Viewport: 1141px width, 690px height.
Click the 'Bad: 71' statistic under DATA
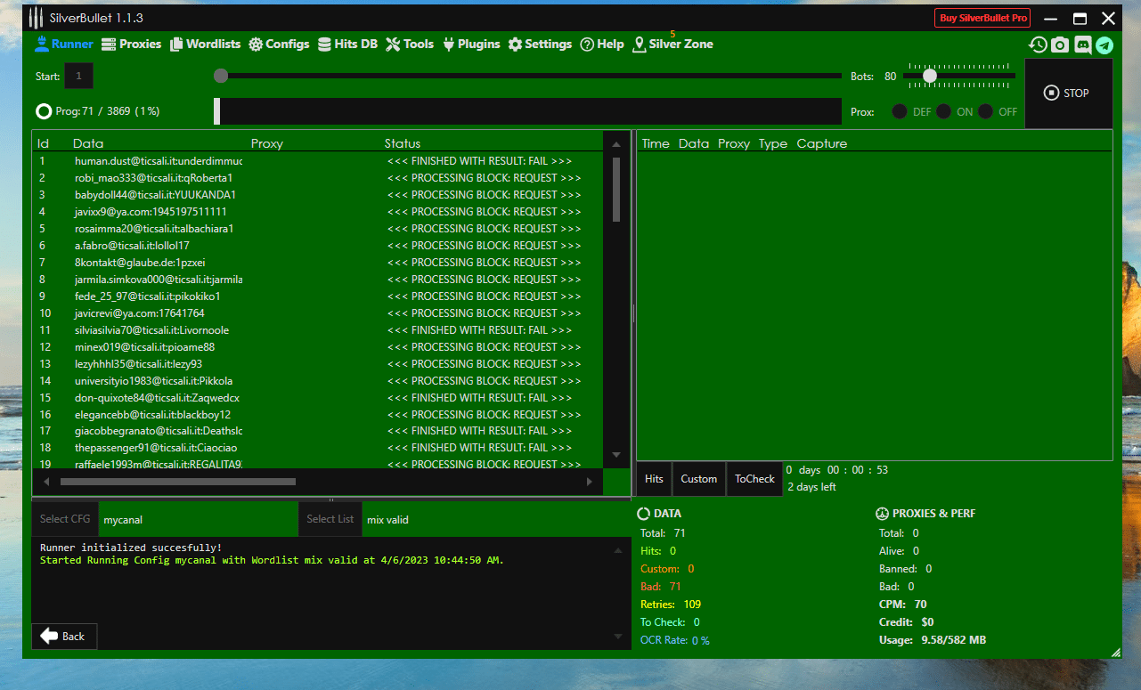661,587
